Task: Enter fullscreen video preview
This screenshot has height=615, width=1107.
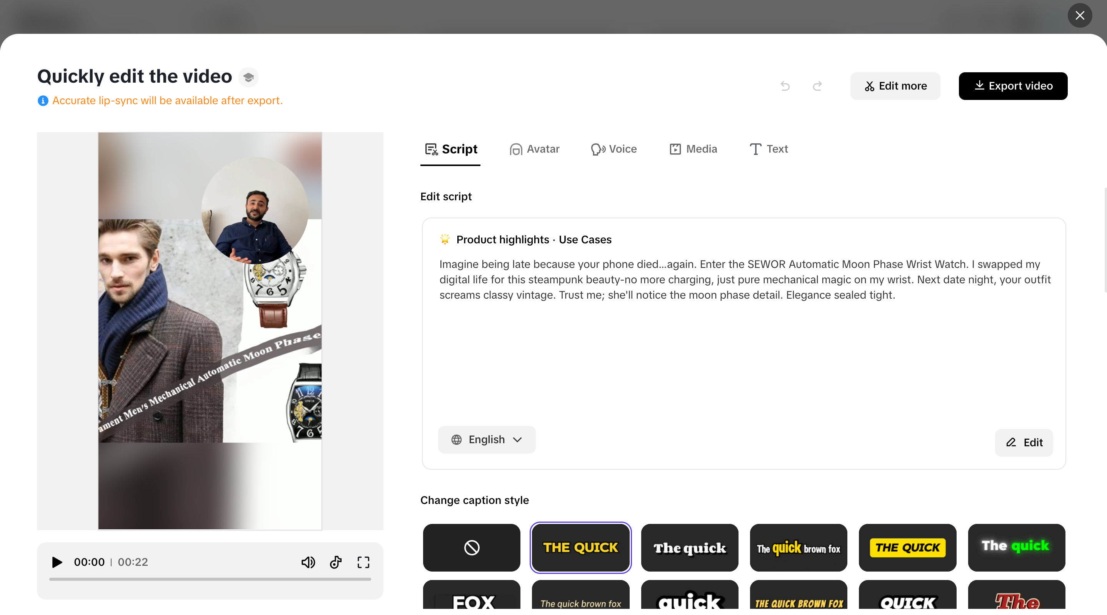Action: [x=363, y=562]
